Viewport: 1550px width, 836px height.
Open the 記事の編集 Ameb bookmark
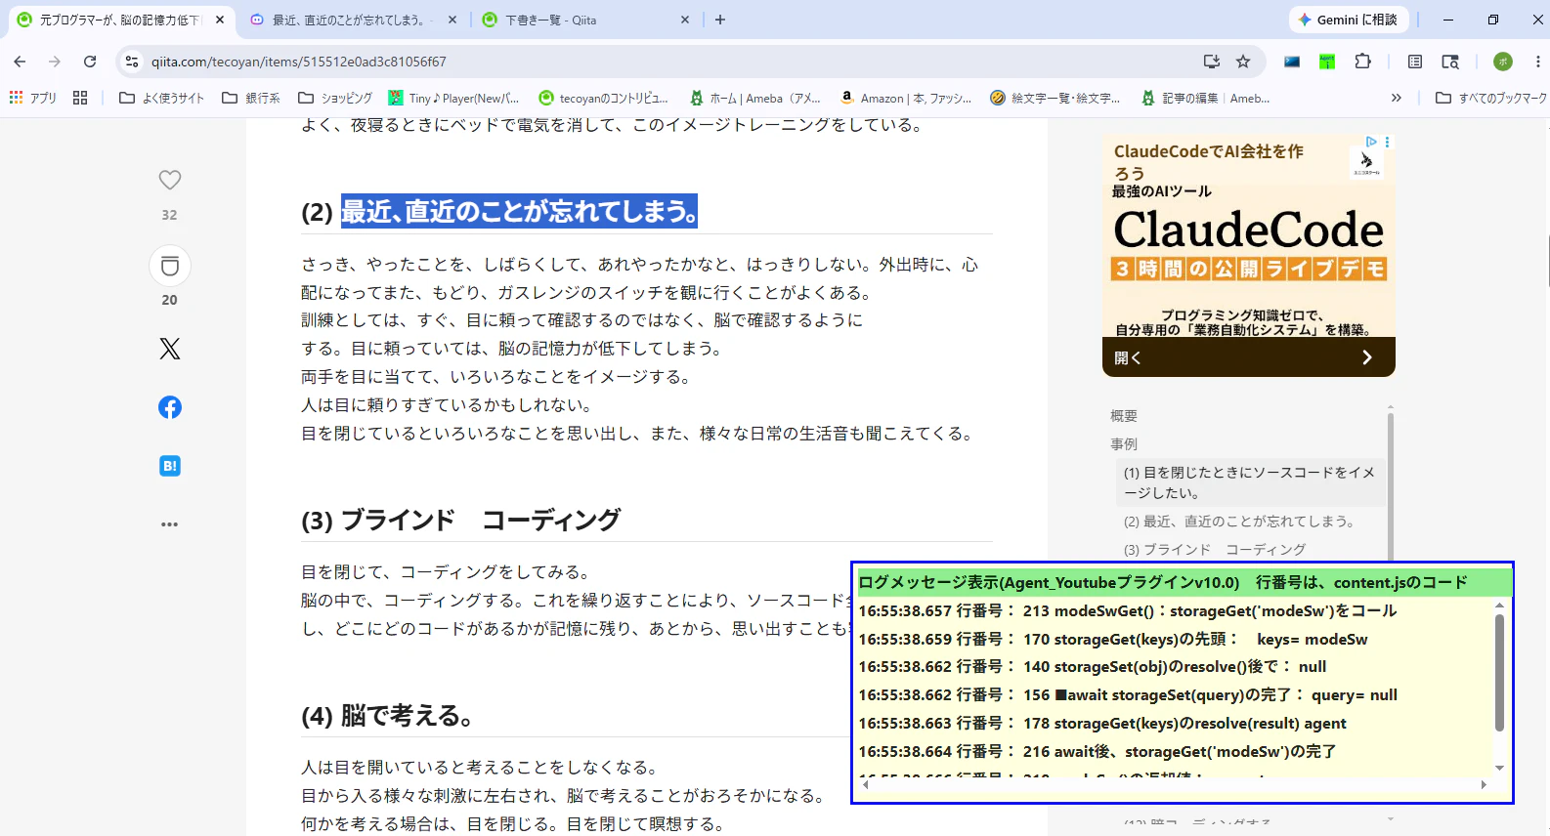coord(1206,98)
